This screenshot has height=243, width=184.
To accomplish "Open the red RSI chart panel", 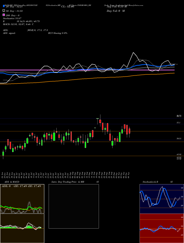I will [x=162, y=228].
